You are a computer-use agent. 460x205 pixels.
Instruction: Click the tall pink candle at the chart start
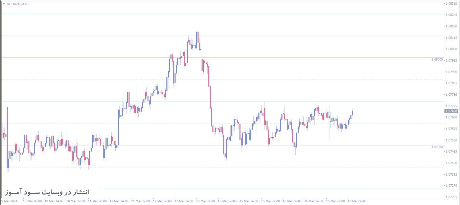7,137
